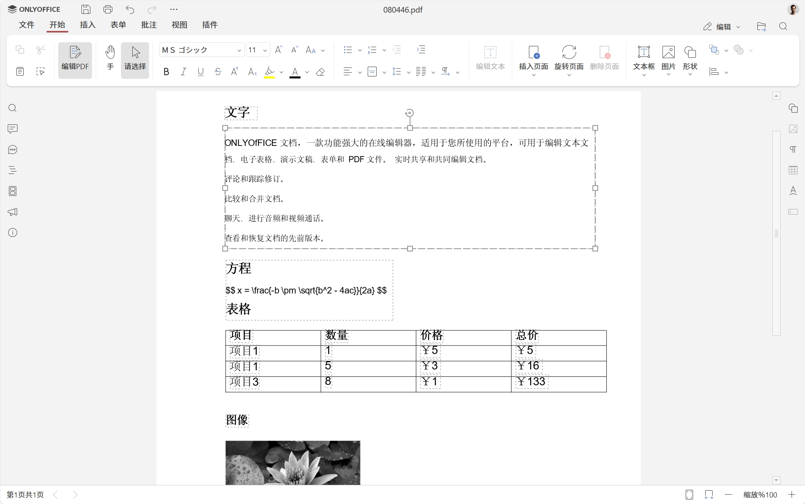Open feedback megaphone icon
The image size is (805, 504).
coord(13,212)
